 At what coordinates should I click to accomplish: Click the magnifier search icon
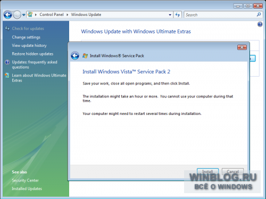259,14
